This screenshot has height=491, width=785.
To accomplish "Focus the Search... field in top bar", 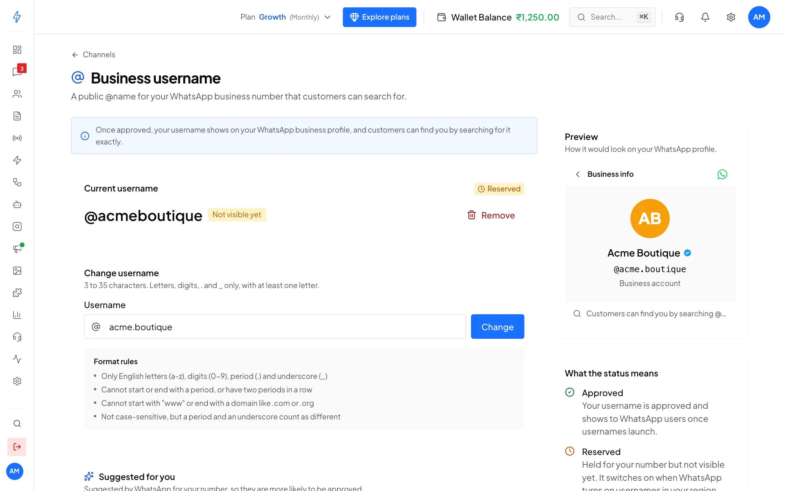I will coord(612,17).
